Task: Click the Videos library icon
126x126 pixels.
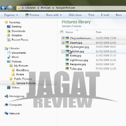Action: (9, 87)
